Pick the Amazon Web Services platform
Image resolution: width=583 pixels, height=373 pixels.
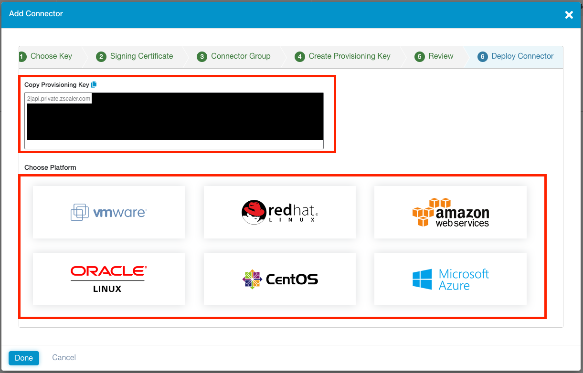click(x=450, y=212)
